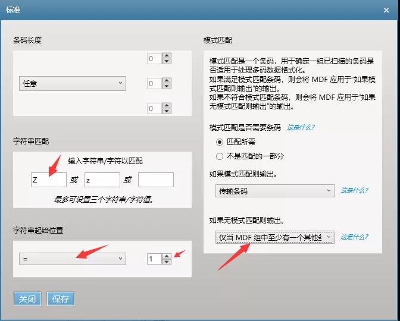Select the 匹配所需 radio button
This screenshot has height=321, width=400.
(220, 142)
